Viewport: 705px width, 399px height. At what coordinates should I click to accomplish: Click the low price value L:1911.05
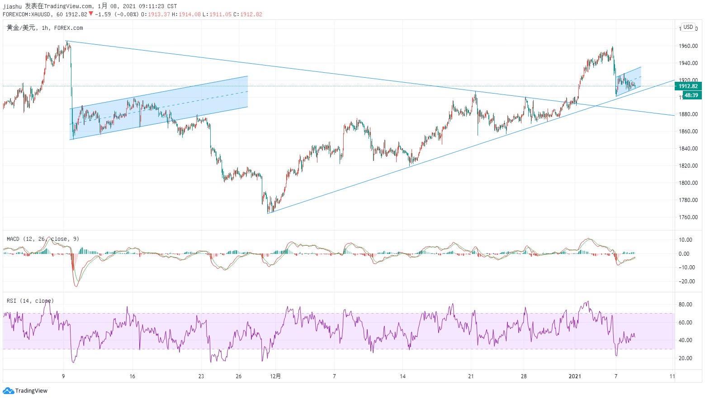pos(217,14)
